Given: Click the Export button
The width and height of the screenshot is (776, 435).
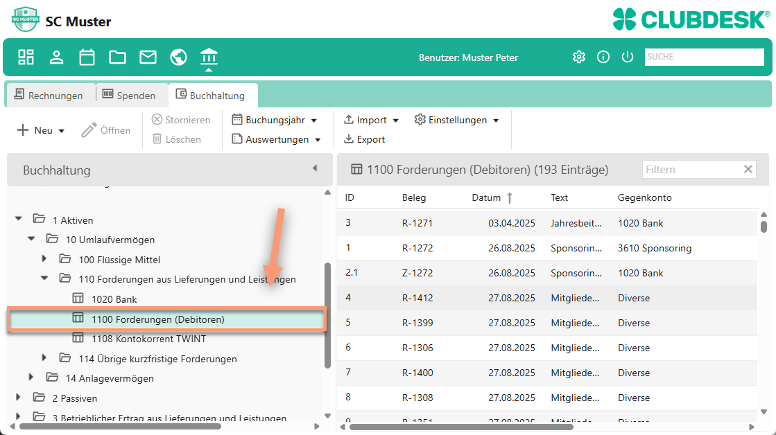Looking at the screenshot, I should pos(364,139).
